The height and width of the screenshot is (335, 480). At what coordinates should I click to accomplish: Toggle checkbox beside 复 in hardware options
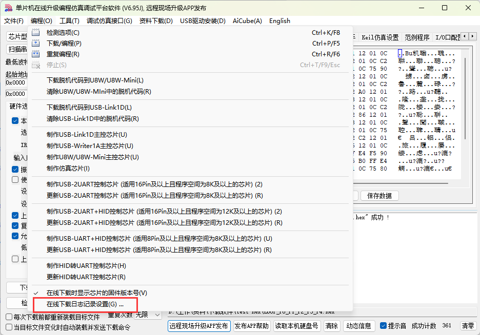(15, 226)
